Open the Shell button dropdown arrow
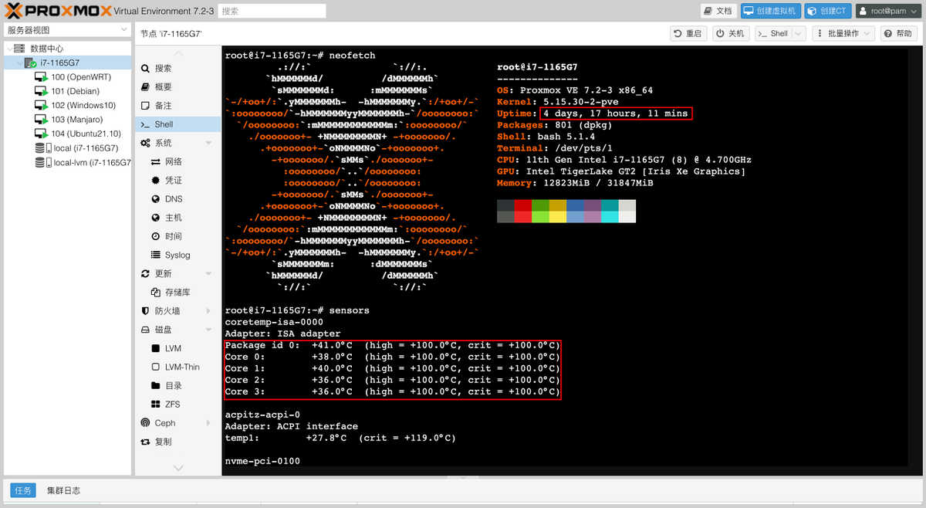Viewport: 926px width, 508px height. 798,33
